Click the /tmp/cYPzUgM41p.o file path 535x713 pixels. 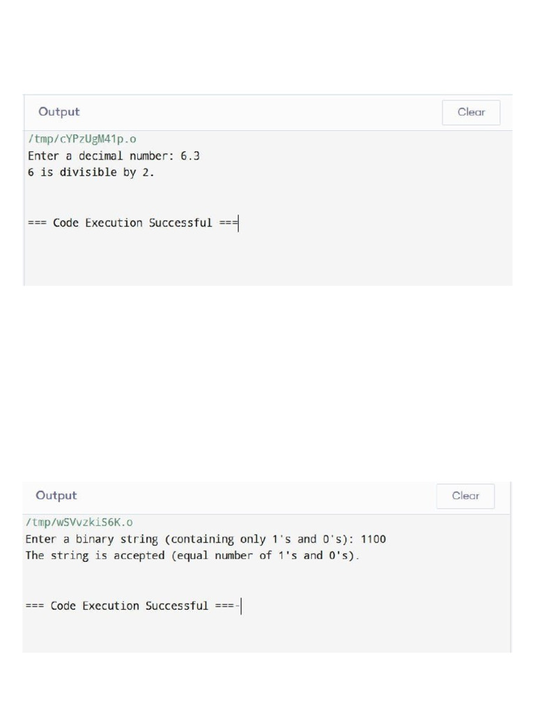[x=82, y=139]
